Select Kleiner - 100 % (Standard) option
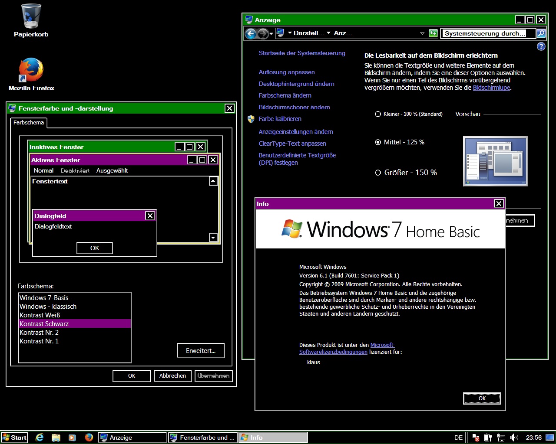The height and width of the screenshot is (444, 556). point(409,114)
